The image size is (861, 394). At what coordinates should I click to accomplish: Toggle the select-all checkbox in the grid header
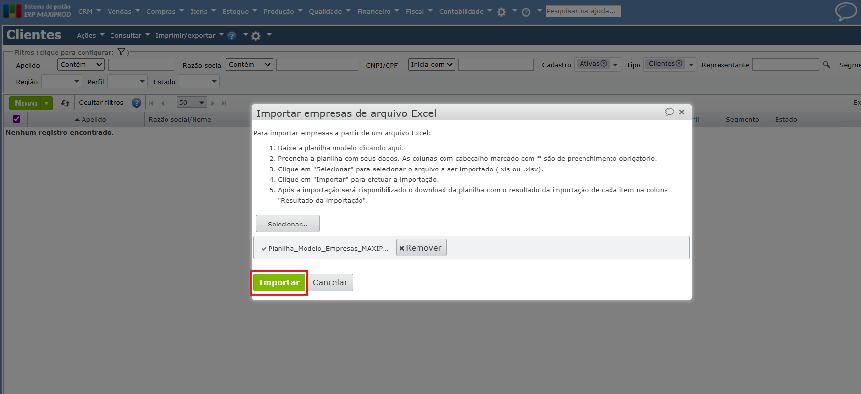point(16,119)
